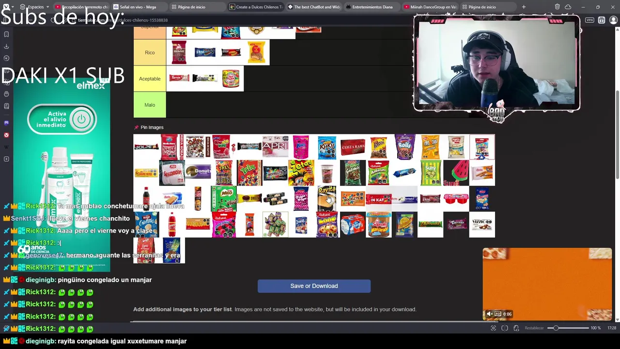The width and height of the screenshot is (620, 349).
Task: Pick the orange Rocklets bag image
Action: 353,199
